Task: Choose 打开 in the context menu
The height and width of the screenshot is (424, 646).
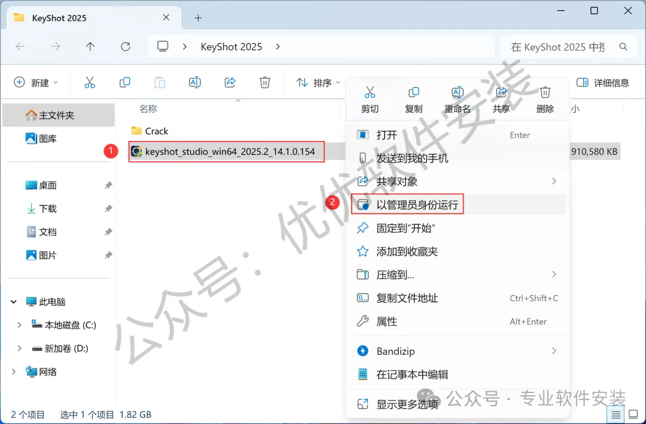Action: (x=457, y=135)
